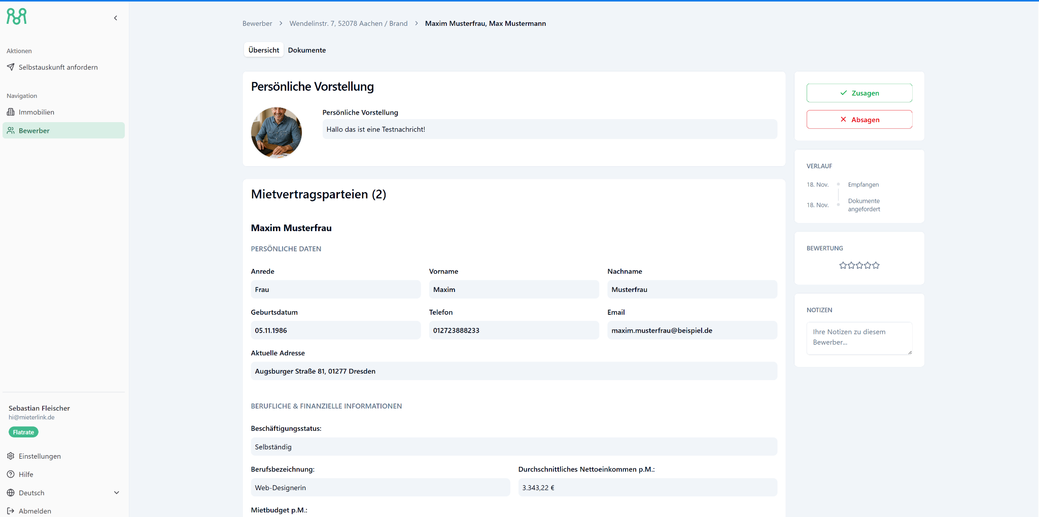Collapse the sidebar with the chevron
The width and height of the screenshot is (1039, 517).
click(x=116, y=18)
